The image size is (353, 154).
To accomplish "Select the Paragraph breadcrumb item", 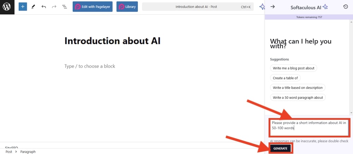I will pyautogui.click(x=28, y=152).
